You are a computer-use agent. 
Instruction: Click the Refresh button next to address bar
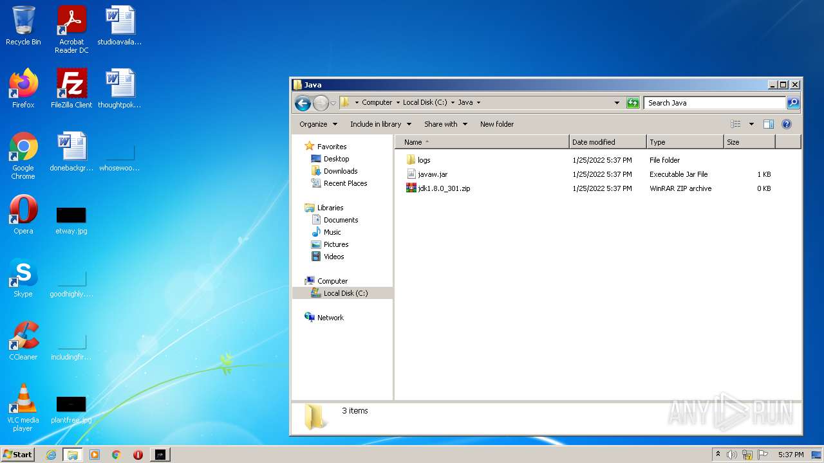click(633, 103)
